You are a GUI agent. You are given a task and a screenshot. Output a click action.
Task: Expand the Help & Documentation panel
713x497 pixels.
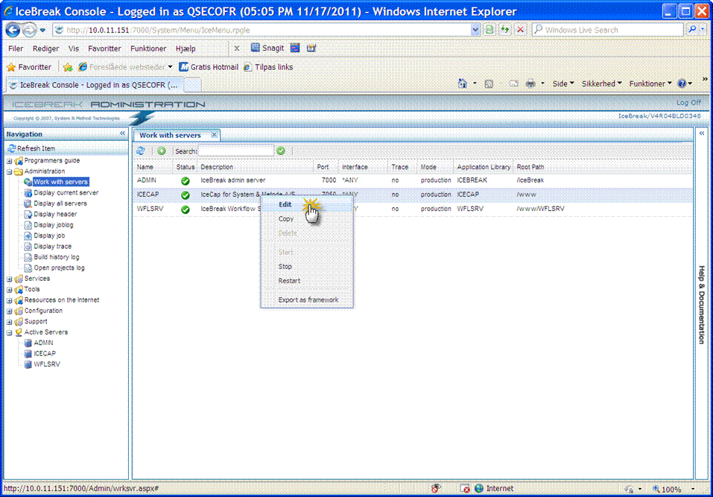[x=702, y=133]
